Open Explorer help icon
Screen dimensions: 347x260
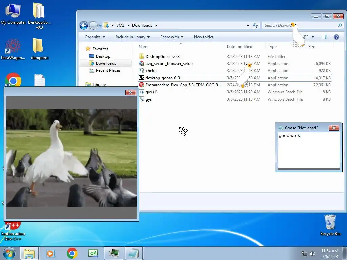336,37
